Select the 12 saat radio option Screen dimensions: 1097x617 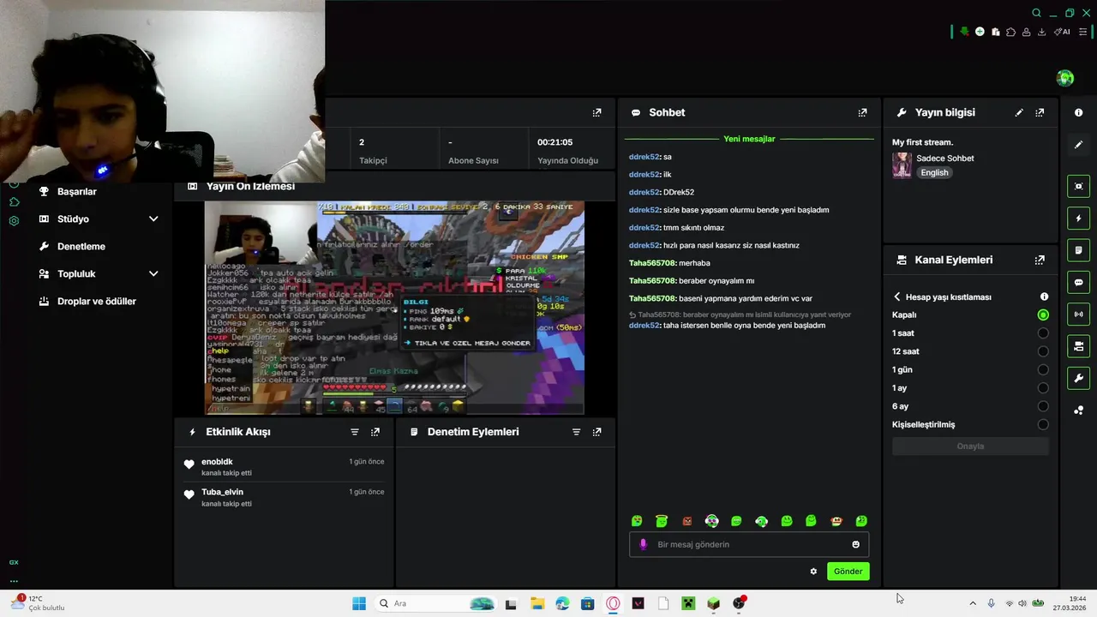[1043, 351]
